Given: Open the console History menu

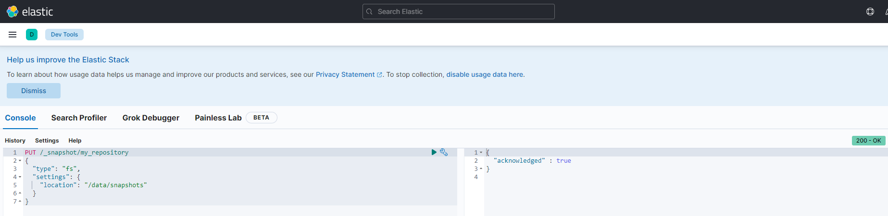Looking at the screenshot, I should (15, 141).
